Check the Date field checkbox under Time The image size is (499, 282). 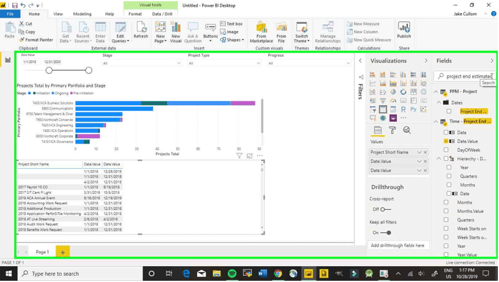[446, 132]
